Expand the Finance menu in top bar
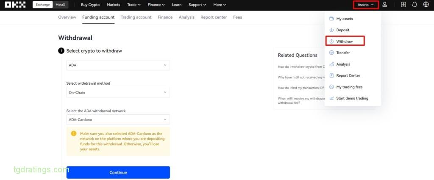The width and height of the screenshot is (434, 180). coord(156,5)
